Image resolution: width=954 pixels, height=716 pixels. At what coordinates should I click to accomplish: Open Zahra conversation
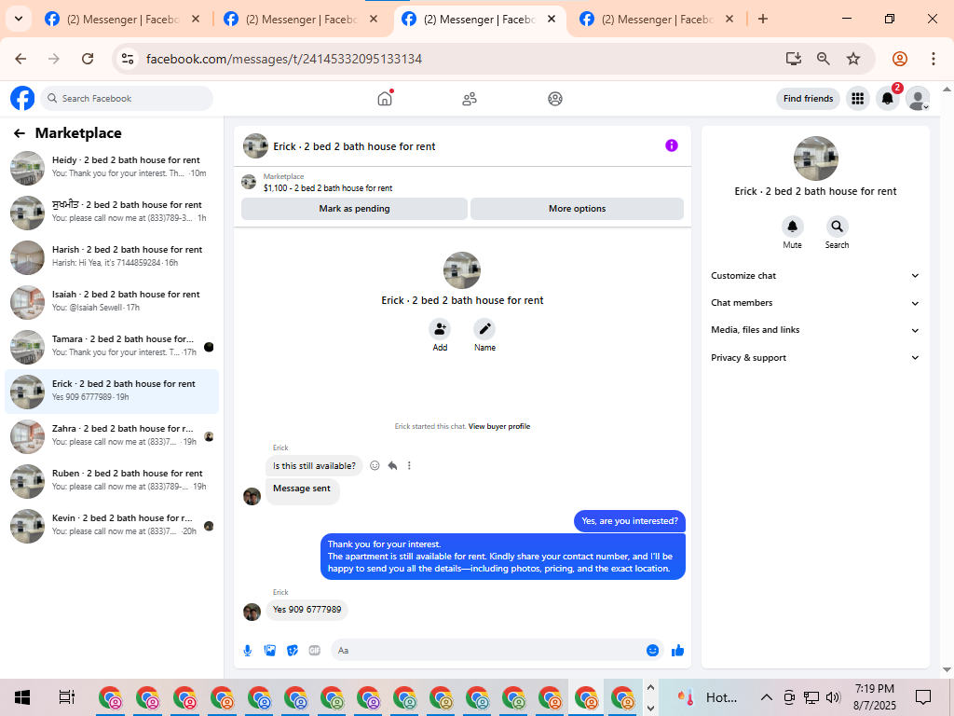tap(112, 435)
